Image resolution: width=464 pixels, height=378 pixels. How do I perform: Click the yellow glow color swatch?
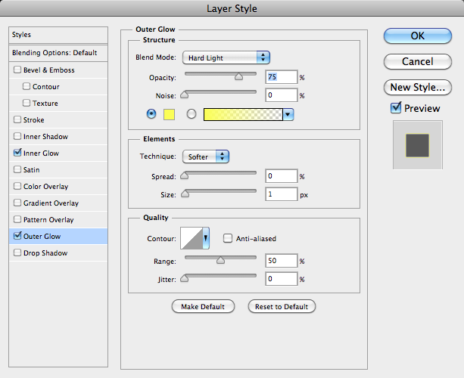point(170,114)
